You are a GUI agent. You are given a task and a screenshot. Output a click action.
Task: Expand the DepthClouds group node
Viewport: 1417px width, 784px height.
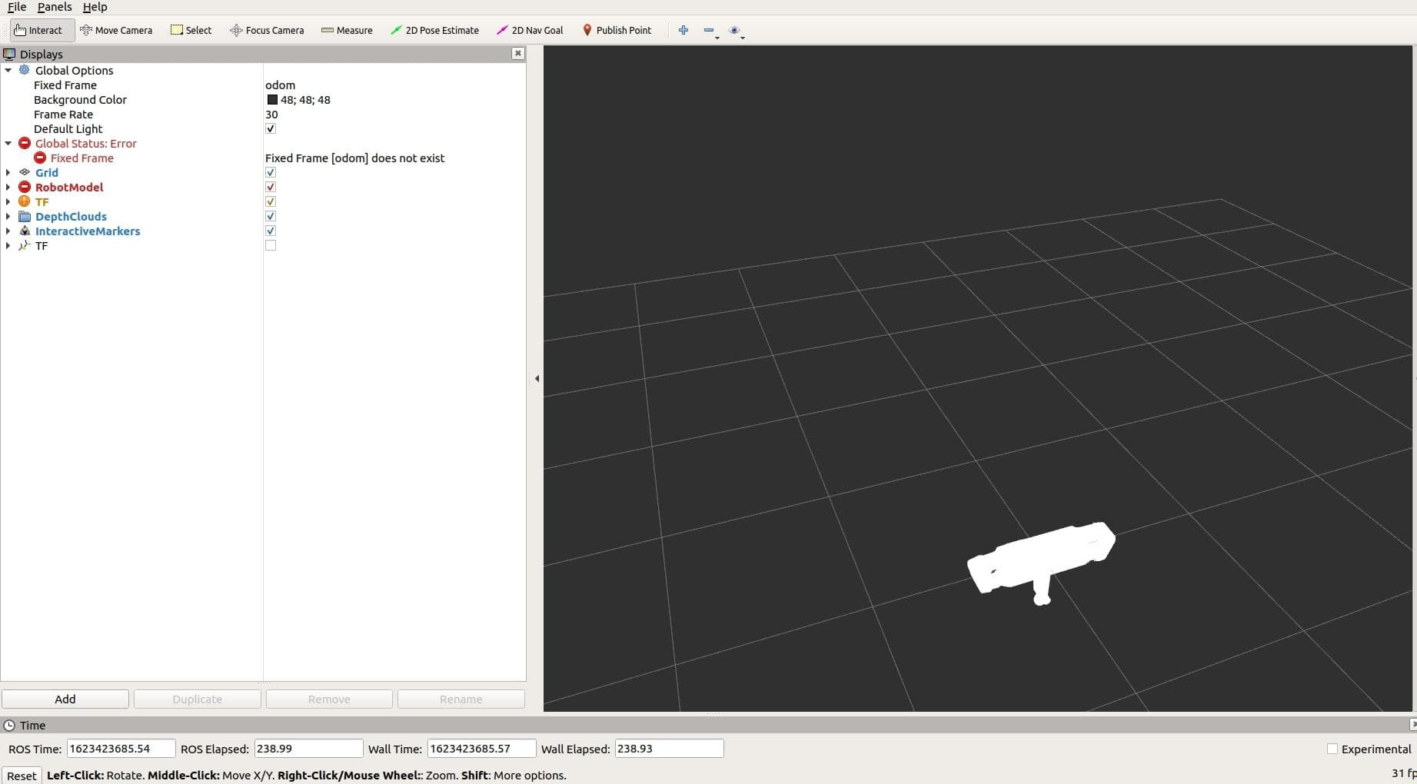click(x=8, y=216)
